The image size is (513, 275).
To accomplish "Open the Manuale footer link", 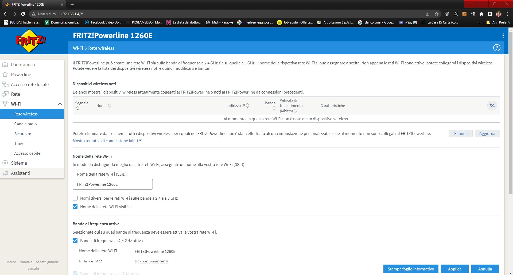I will point(26,262).
